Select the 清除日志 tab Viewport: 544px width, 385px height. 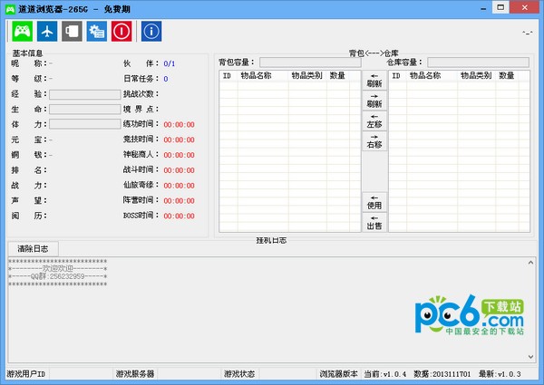coord(33,248)
